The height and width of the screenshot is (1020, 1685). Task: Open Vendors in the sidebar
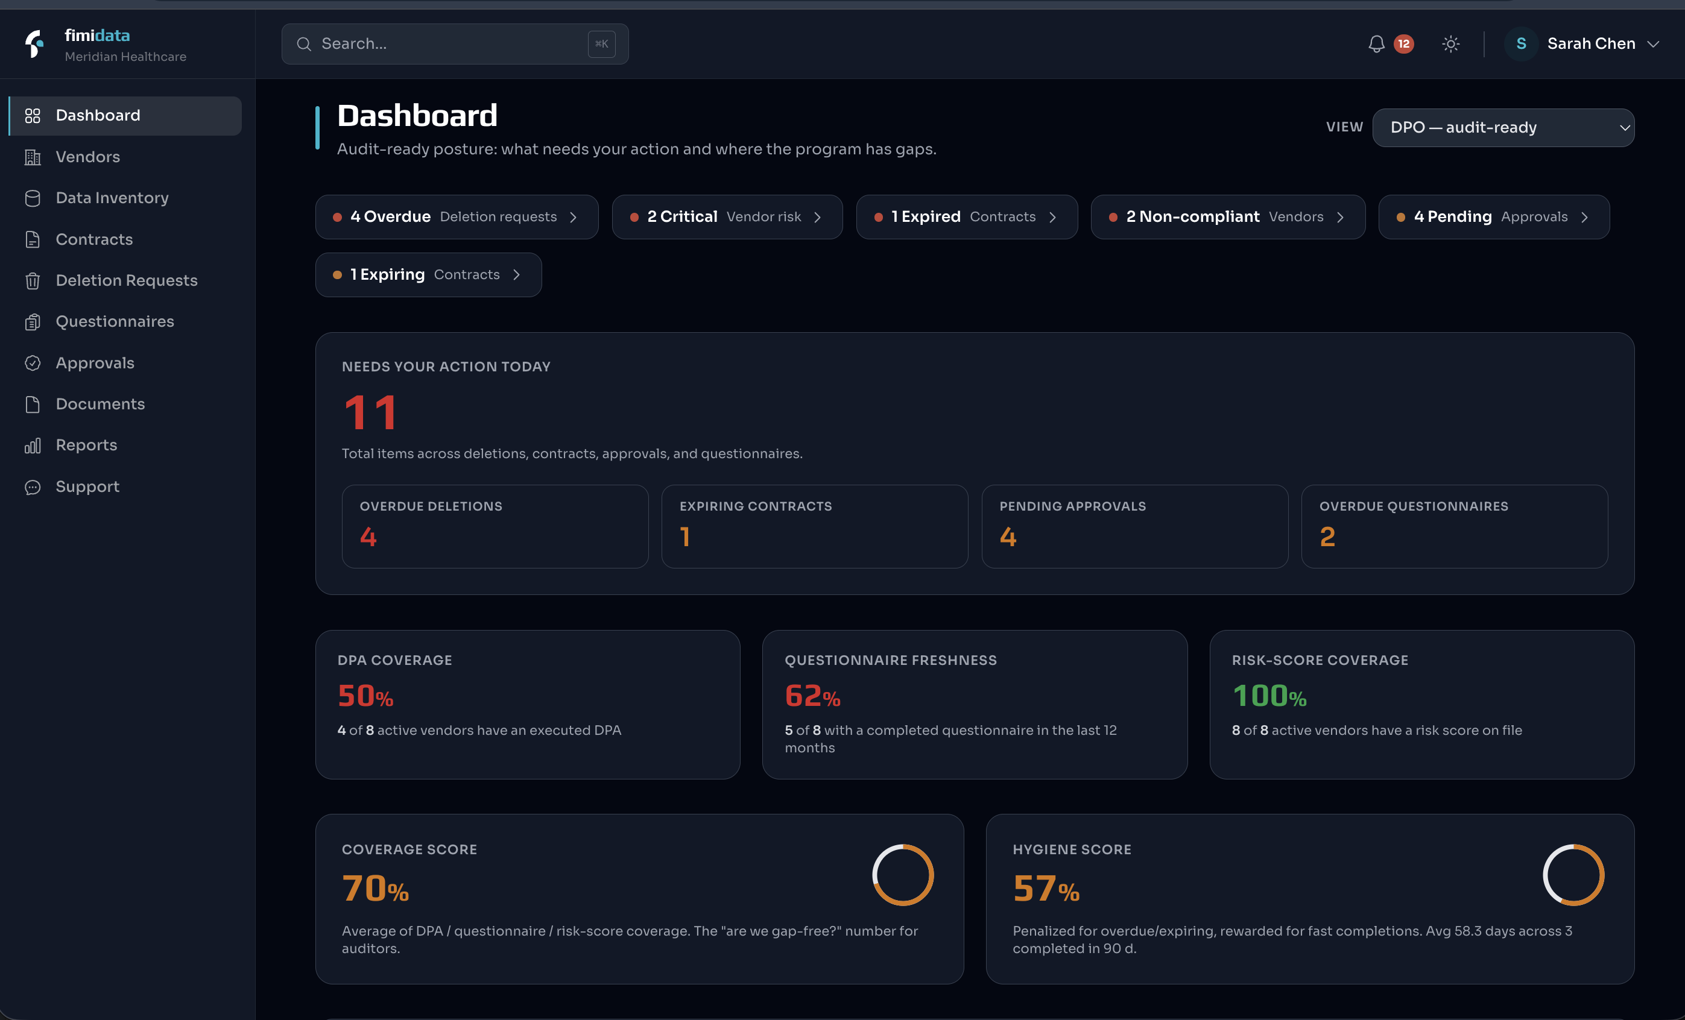click(x=125, y=157)
